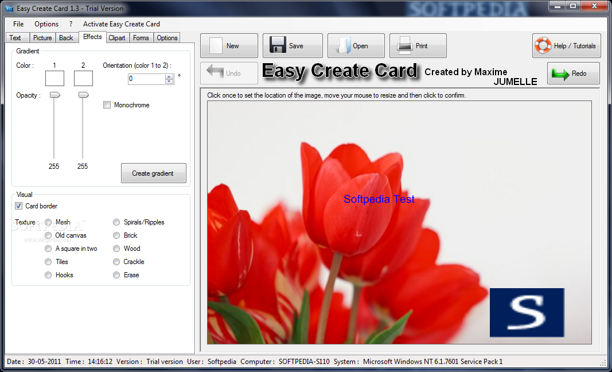Viewport: 612px width, 372px height.
Task: Select the Brick texture
Action: click(x=116, y=235)
